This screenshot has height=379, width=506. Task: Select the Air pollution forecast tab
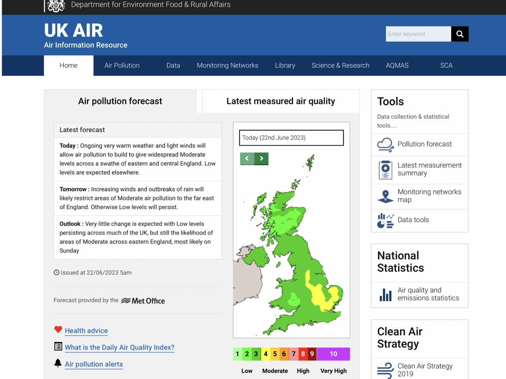click(120, 101)
